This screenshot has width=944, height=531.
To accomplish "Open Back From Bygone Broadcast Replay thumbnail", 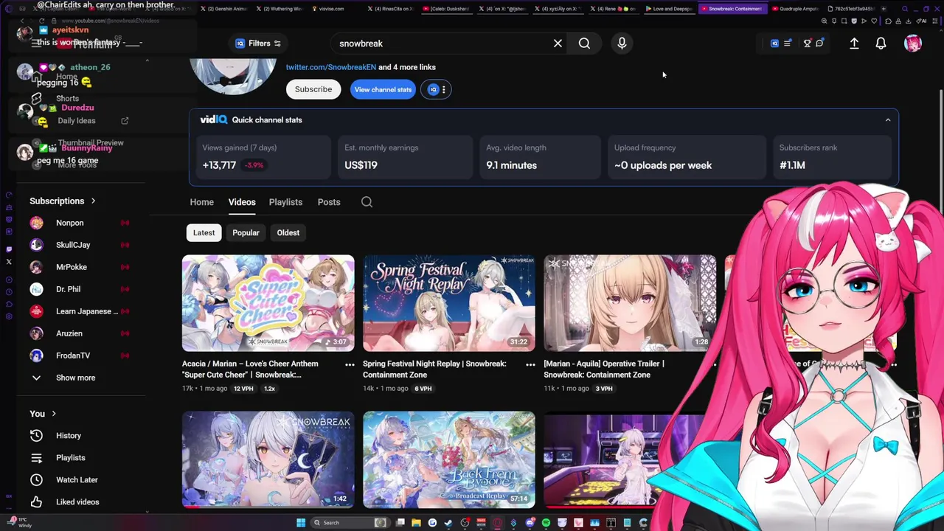I will click(x=448, y=459).
